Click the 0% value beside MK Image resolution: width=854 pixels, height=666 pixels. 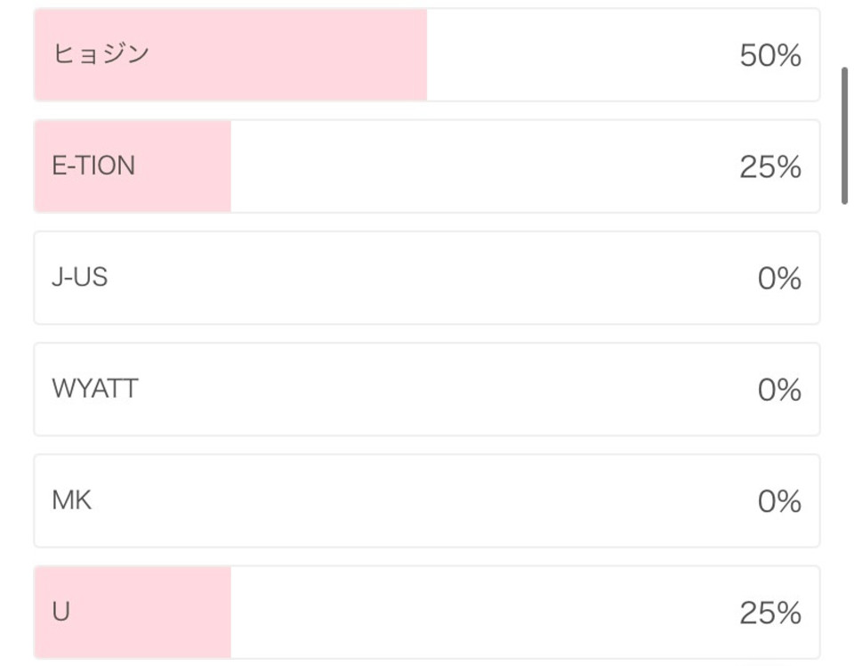click(x=779, y=501)
